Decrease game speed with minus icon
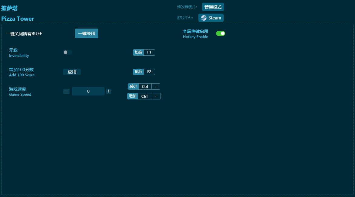This screenshot has width=355, height=197. pos(66,91)
